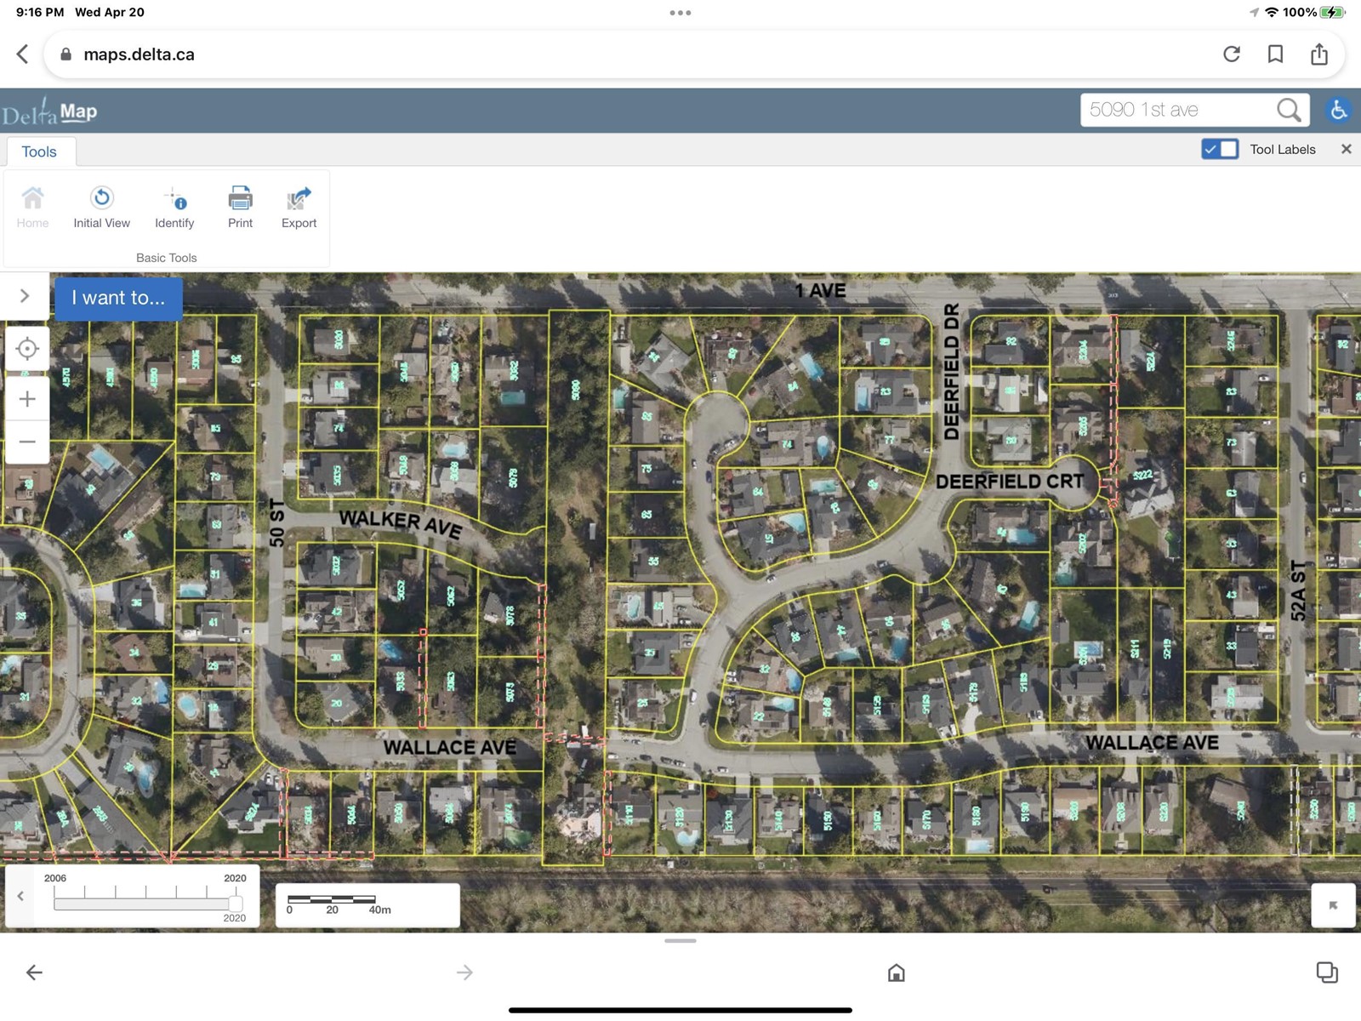The width and height of the screenshot is (1361, 1021).
Task: Click the address search input field
Action: pyautogui.click(x=1177, y=110)
